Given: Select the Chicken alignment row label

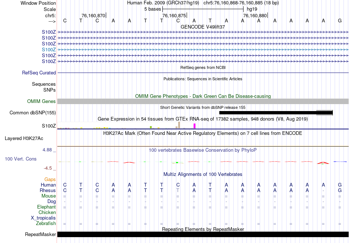Looking at the screenshot, I should [x=47, y=213].
